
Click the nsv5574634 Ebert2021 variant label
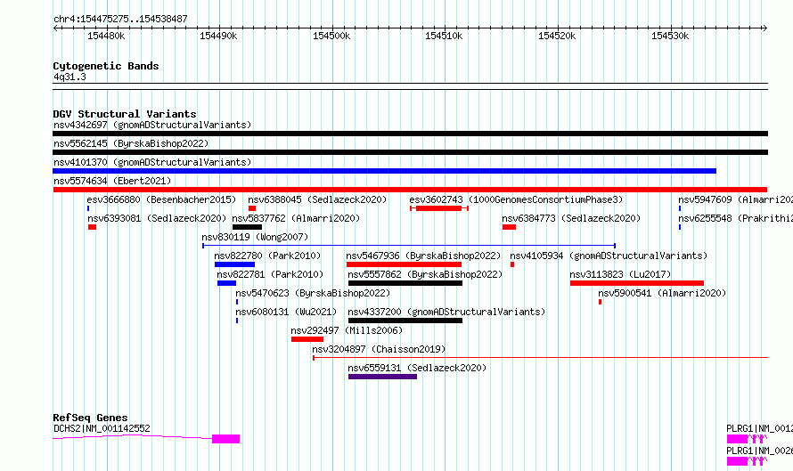click(112, 181)
